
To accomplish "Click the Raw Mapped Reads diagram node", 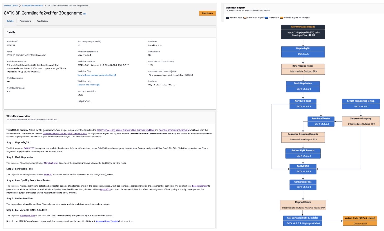I will (x=303, y=69).
